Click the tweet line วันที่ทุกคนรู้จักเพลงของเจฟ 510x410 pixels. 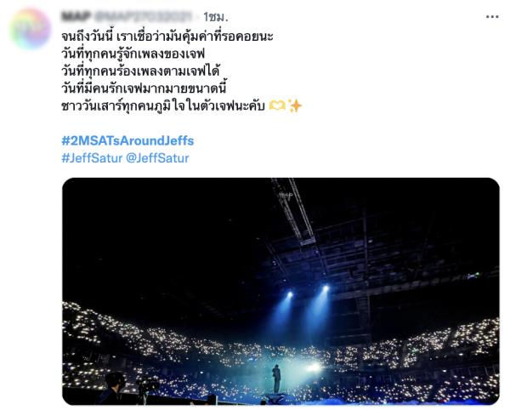[133, 54]
